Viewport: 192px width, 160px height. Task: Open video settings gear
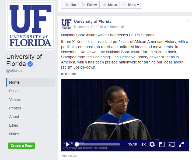152,144
